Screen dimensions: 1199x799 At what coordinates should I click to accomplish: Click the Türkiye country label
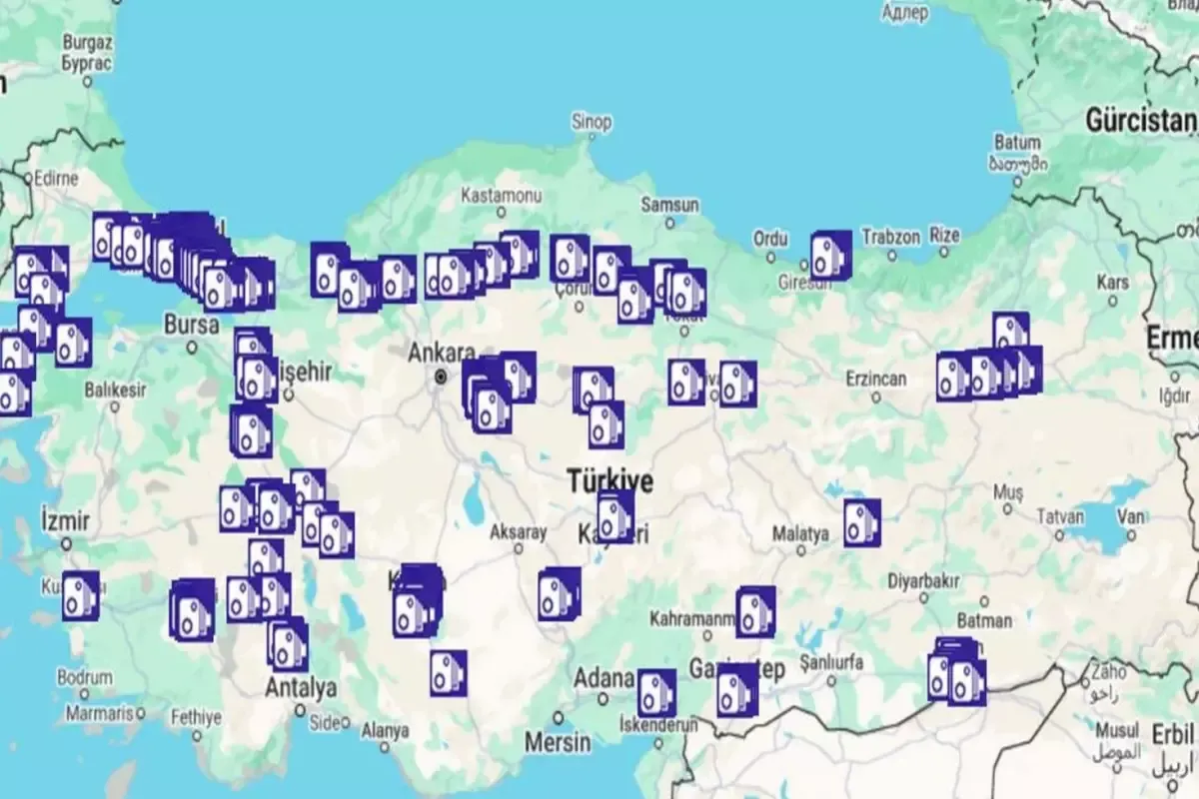pyautogui.click(x=609, y=481)
